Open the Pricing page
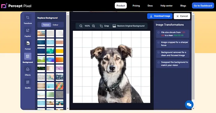This screenshot has width=216, height=113. tap(136, 6)
